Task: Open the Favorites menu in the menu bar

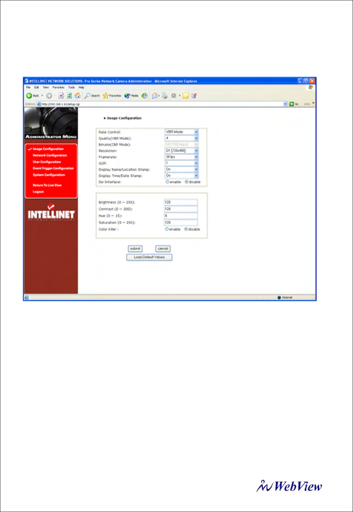Action: (58, 87)
